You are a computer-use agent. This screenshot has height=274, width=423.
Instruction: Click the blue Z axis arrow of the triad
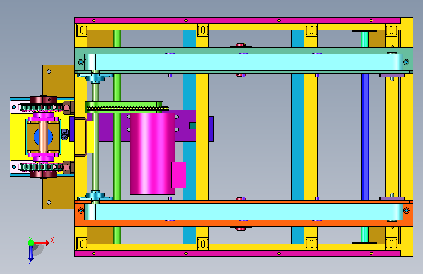(31, 254)
